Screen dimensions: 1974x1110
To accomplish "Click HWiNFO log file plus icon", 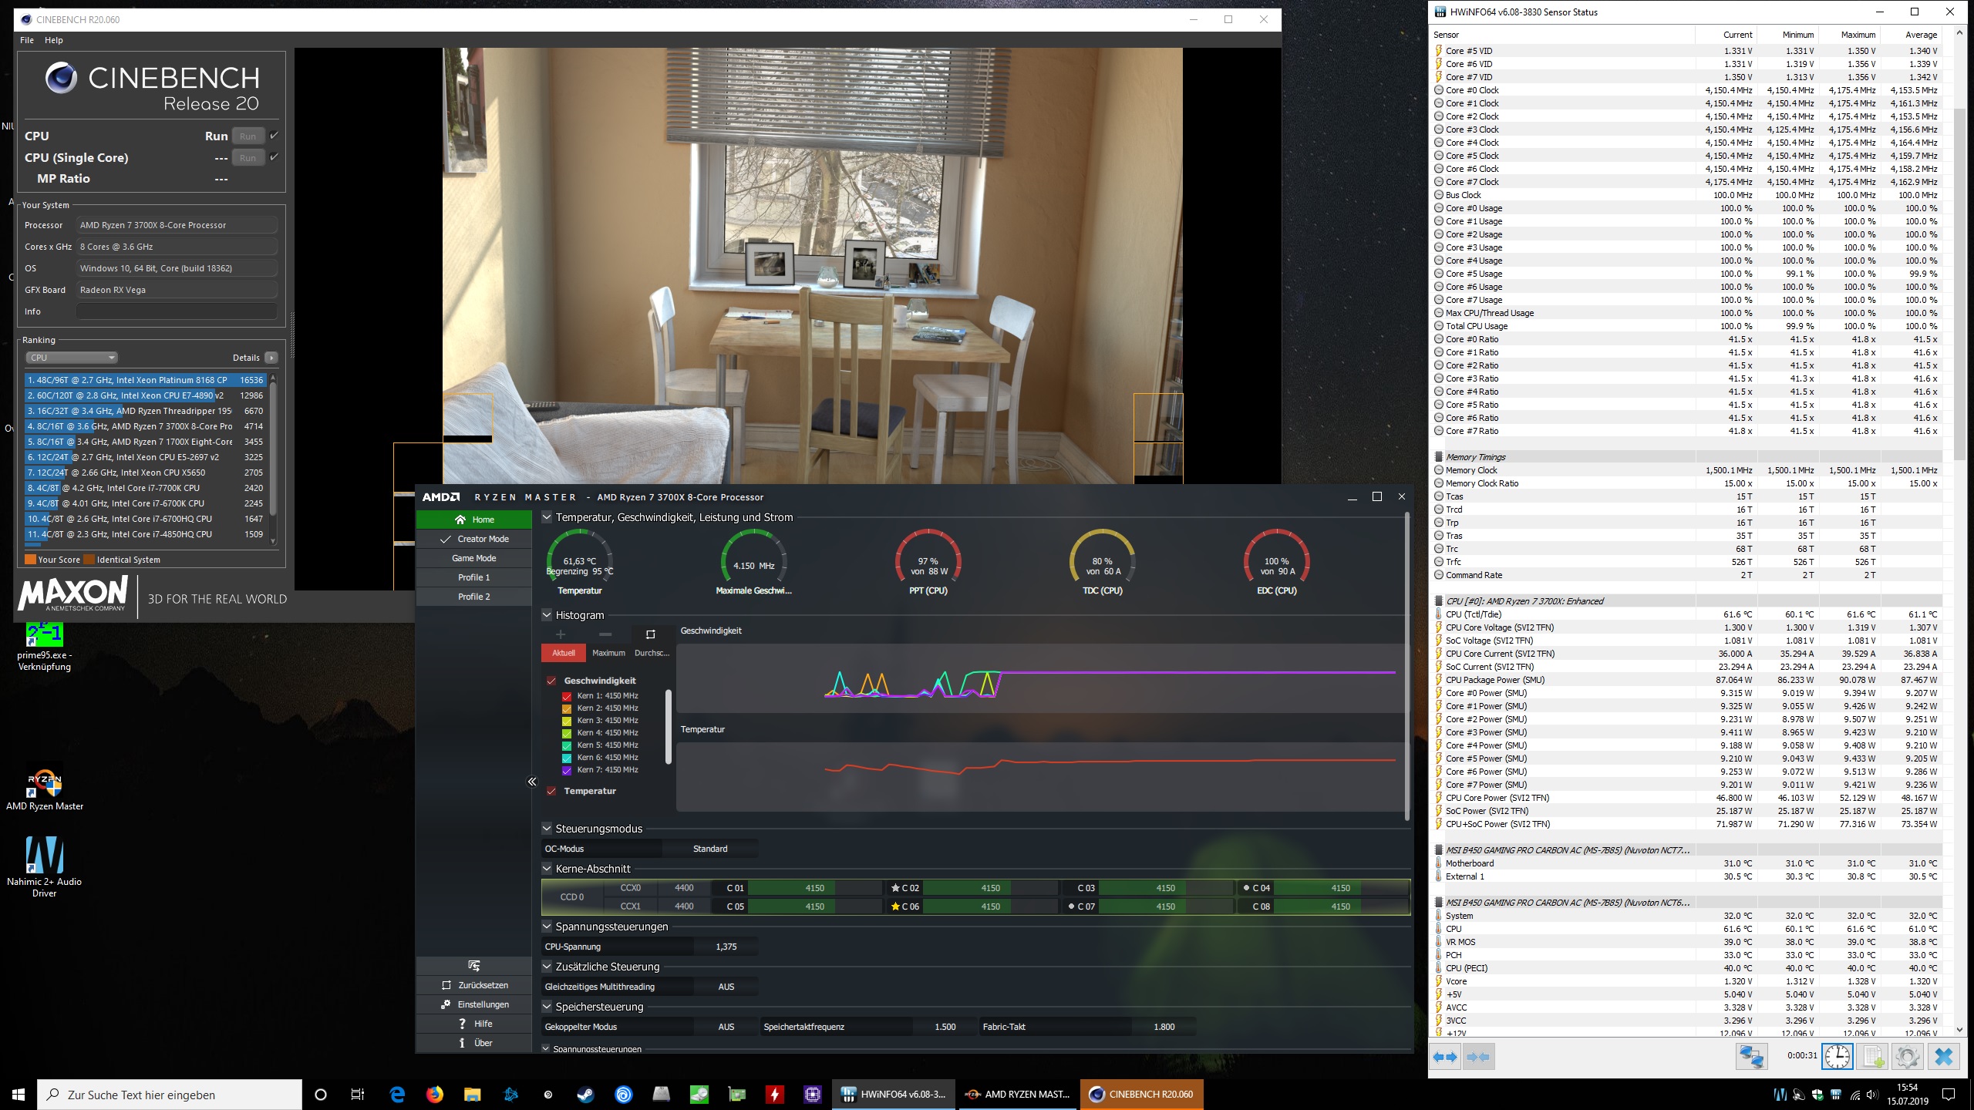I will [1873, 1056].
